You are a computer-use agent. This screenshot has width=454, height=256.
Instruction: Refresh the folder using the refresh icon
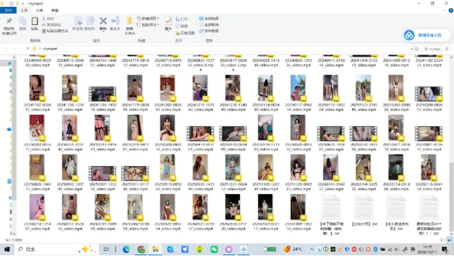pos(417,49)
